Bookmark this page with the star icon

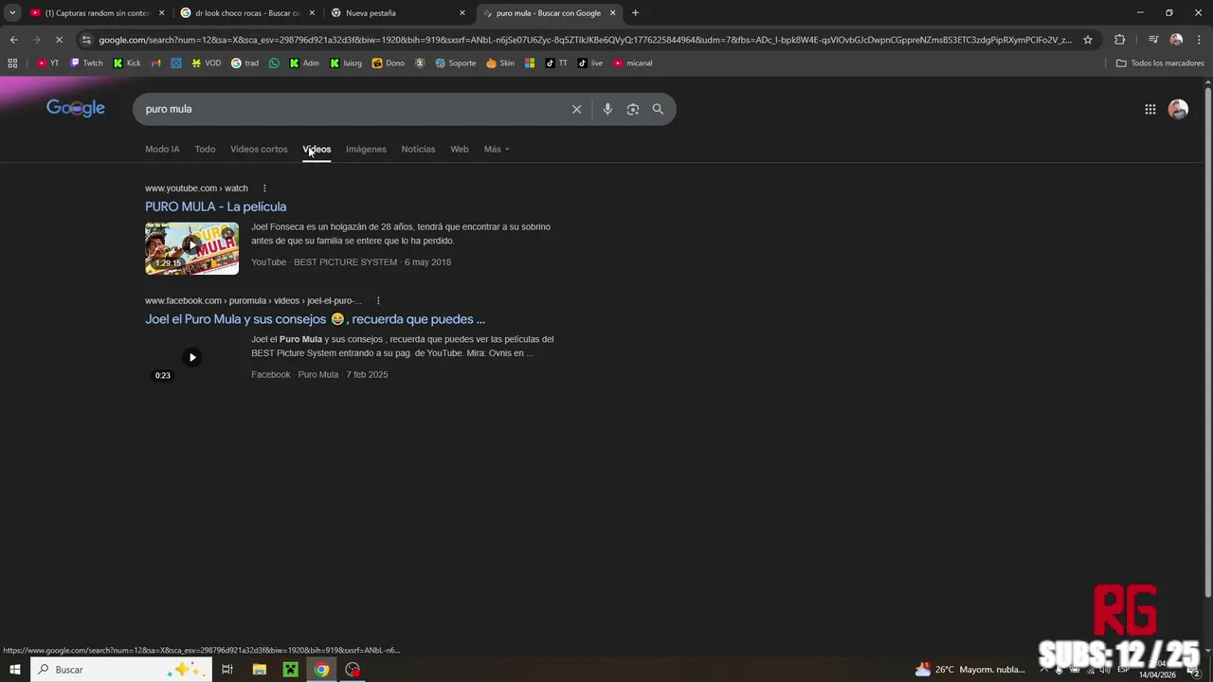click(1088, 40)
